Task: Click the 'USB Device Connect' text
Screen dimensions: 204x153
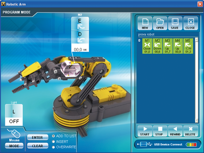Action: 168,144
